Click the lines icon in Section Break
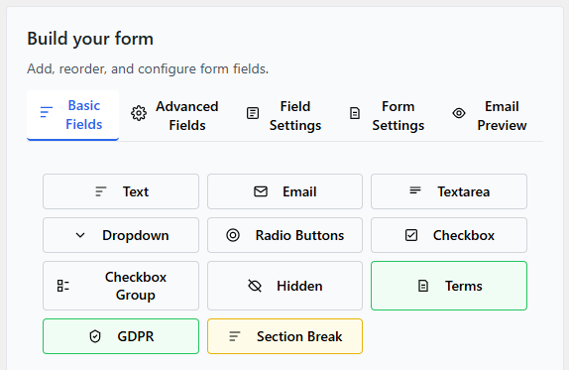The width and height of the screenshot is (569, 370). tap(234, 336)
